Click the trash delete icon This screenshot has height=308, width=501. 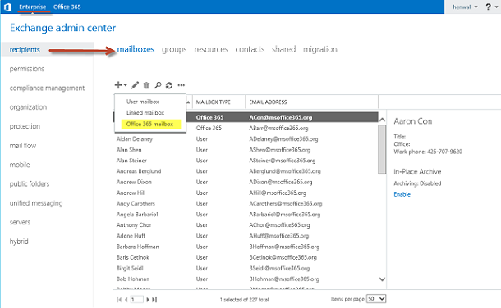pyautogui.click(x=146, y=85)
